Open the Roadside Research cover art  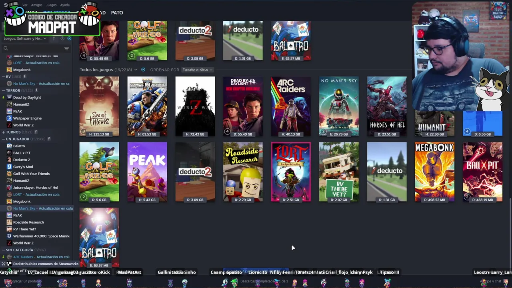[x=243, y=172]
